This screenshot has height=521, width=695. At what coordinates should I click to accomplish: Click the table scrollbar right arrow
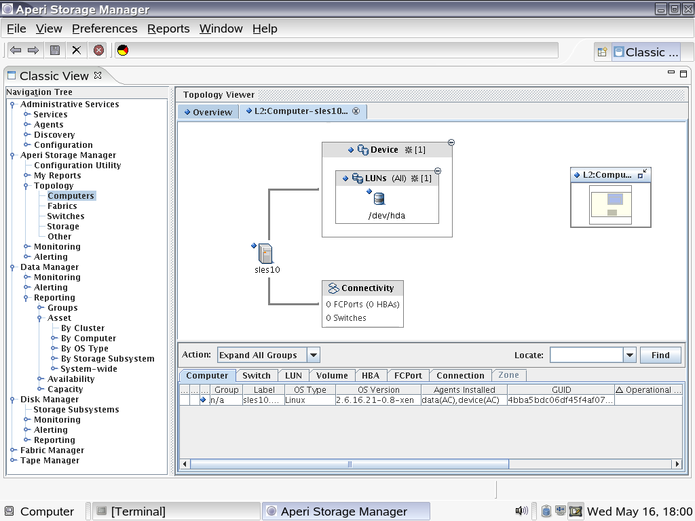click(677, 464)
